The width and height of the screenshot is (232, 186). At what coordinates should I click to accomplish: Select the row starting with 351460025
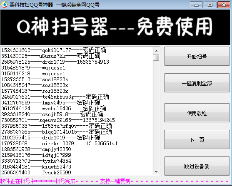pyautogui.click(x=51, y=56)
